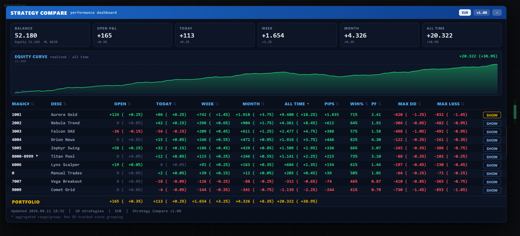This screenshot has height=236, width=520.
Task: Sort by PIPS column arrows icon
Action: coord(337,104)
